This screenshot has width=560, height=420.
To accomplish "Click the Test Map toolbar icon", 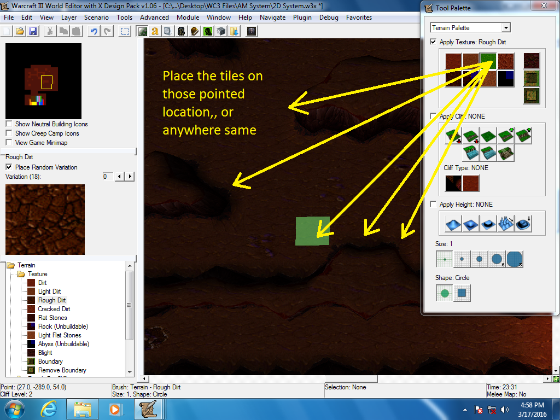I will tap(252, 31).
